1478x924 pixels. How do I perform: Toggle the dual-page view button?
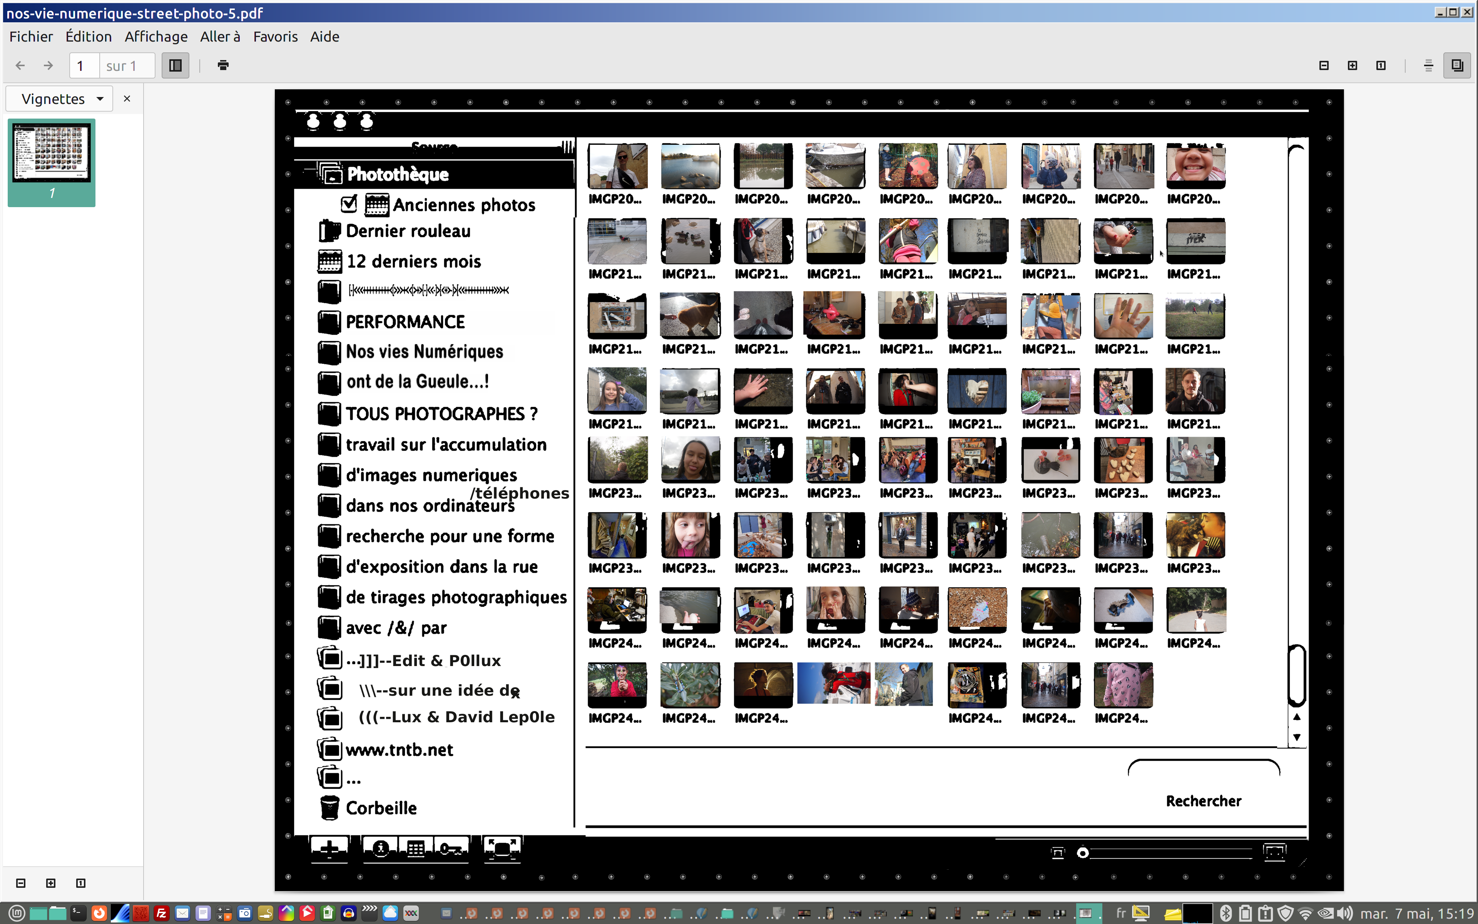tap(1456, 65)
